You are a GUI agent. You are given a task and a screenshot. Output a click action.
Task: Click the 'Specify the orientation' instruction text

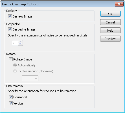pyautogui.click(x=43, y=91)
